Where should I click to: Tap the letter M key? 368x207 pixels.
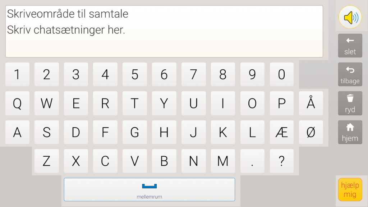click(x=223, y=161)
